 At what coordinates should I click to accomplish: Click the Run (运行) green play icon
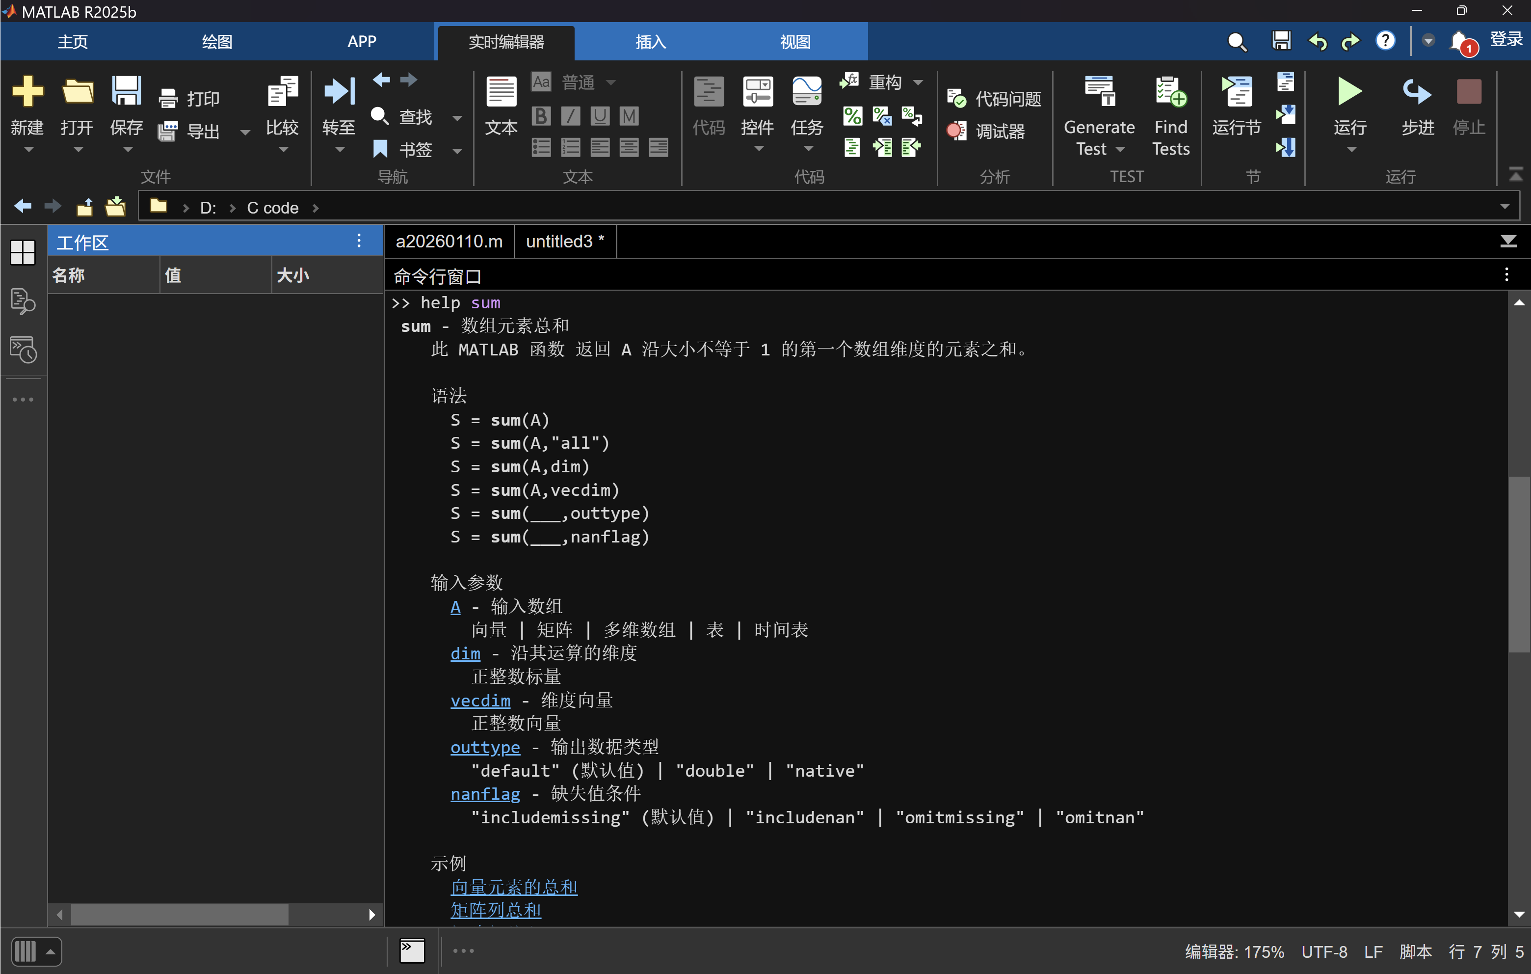(x=1348, y=93)
